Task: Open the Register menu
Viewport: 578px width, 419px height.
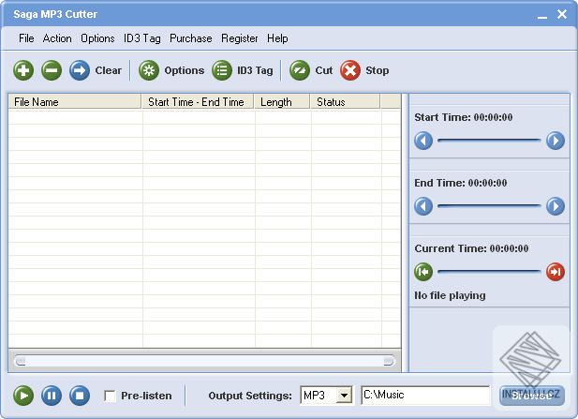Action: [239, 38]
